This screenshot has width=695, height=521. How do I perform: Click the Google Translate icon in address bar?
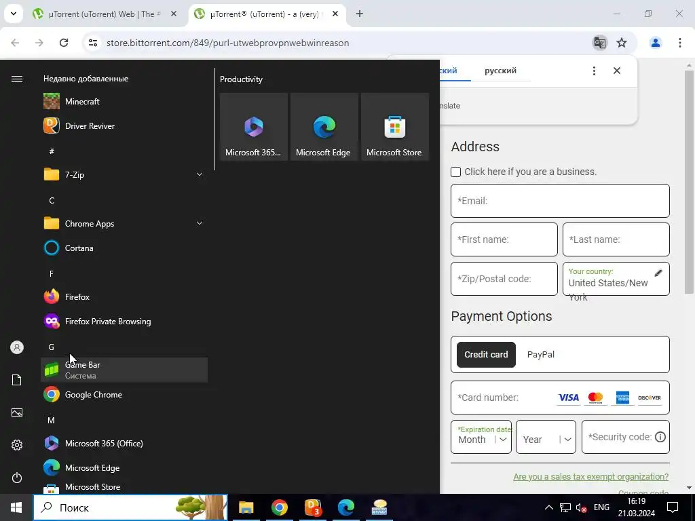click(600, 43)
